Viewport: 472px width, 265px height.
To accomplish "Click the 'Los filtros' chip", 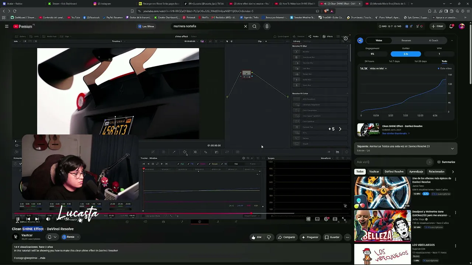I will (x=146, y=26).
